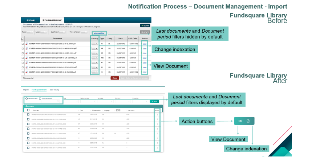Open actions kebab menu for MR 03/01/2018 row in After panel

(x=157, y=115)
